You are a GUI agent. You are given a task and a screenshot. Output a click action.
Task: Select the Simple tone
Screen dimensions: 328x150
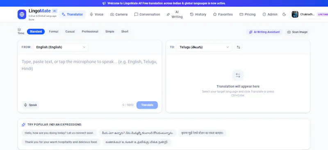coord(109,32)
